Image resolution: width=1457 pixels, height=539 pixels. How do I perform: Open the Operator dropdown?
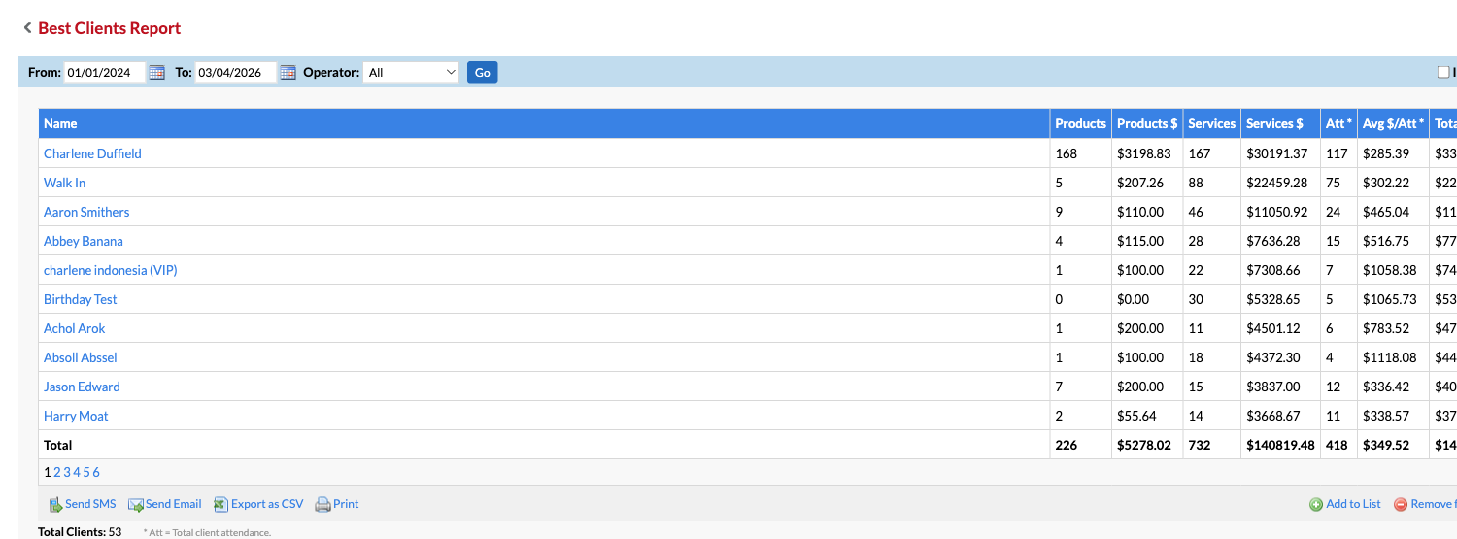pyautogui.click(x=411, y=72)
